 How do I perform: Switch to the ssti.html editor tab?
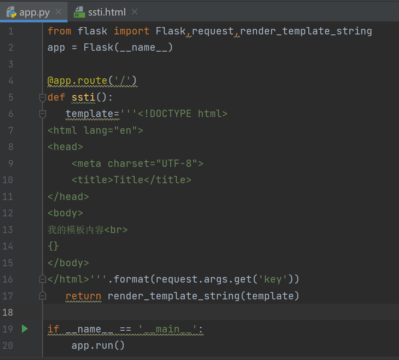tap(107, 12)
